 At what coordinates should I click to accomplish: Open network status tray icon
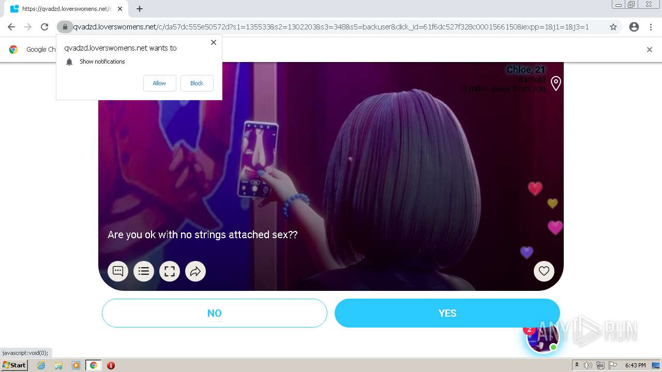tap(600, 365)
